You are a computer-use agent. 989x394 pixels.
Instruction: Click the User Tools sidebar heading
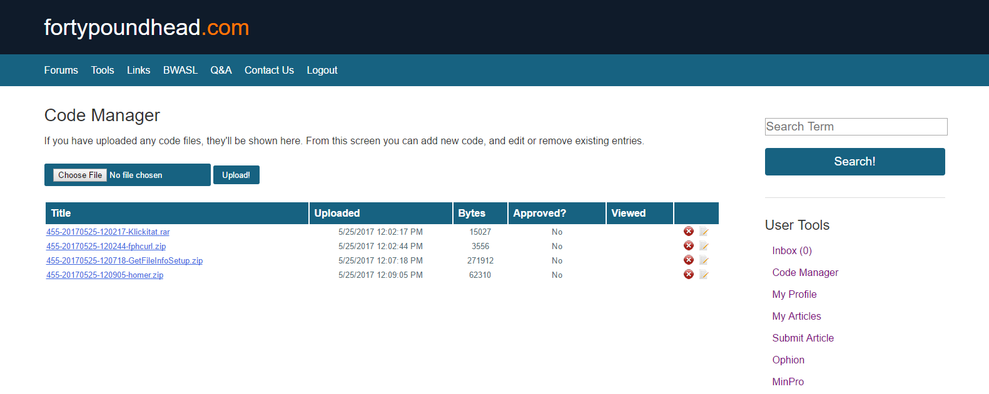click(x=797, y=225)
